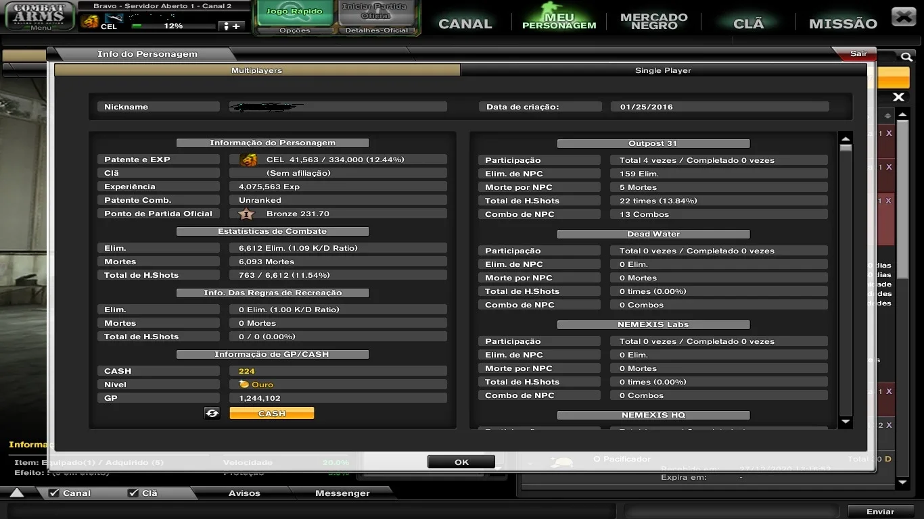Toggle the Clã chat checkbox
Viewport: 924px width, 519px height.
[x=133, y=493]
